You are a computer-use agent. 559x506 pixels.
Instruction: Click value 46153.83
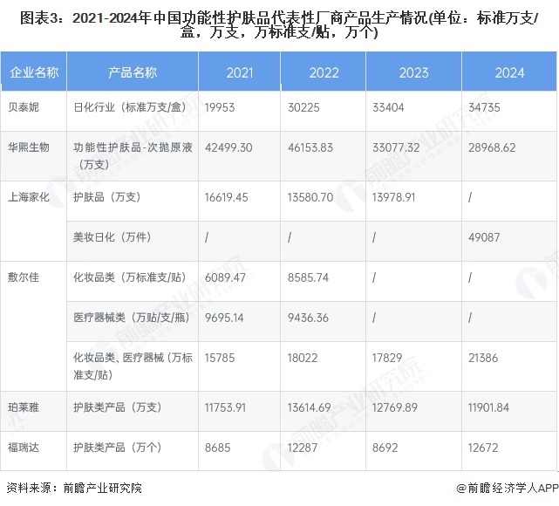(x=310, y=147)
